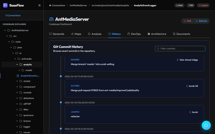Click 'Merge branch master into cuvid-setting' message

click(x=92, y=64)
